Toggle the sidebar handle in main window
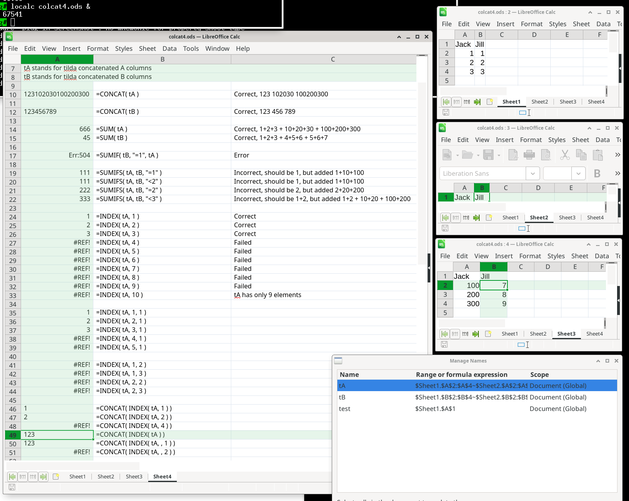The height and width of the screenshot is (501, 629). (x=429, y=268)
